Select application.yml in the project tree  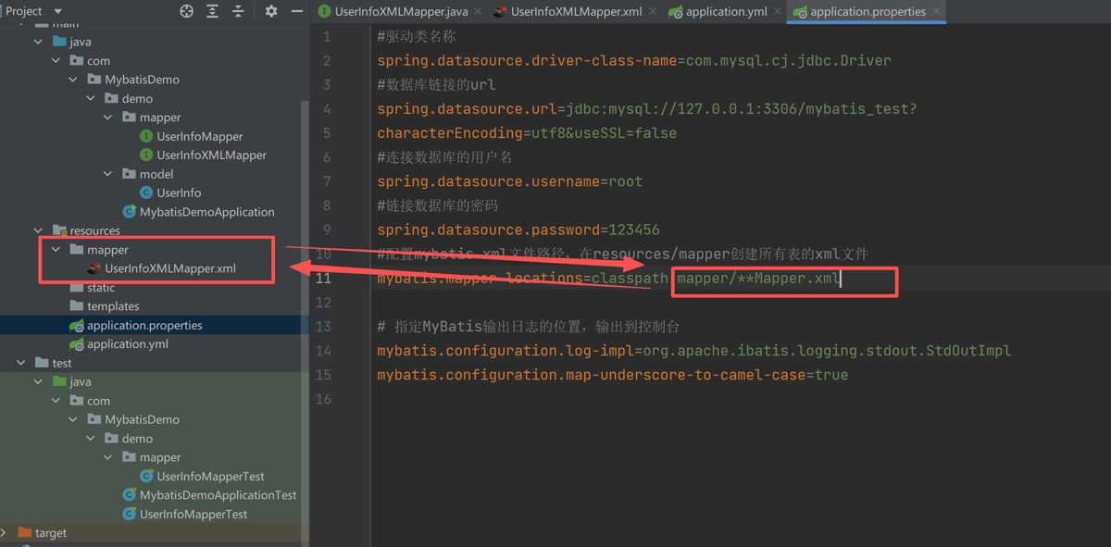click(x=128, y=344)
